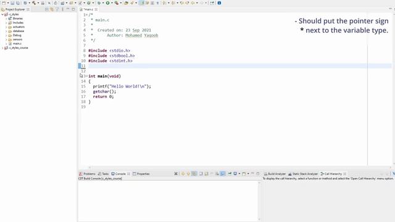Expand the sensors folder
The image size is (395, 222).
pos(6,39)
